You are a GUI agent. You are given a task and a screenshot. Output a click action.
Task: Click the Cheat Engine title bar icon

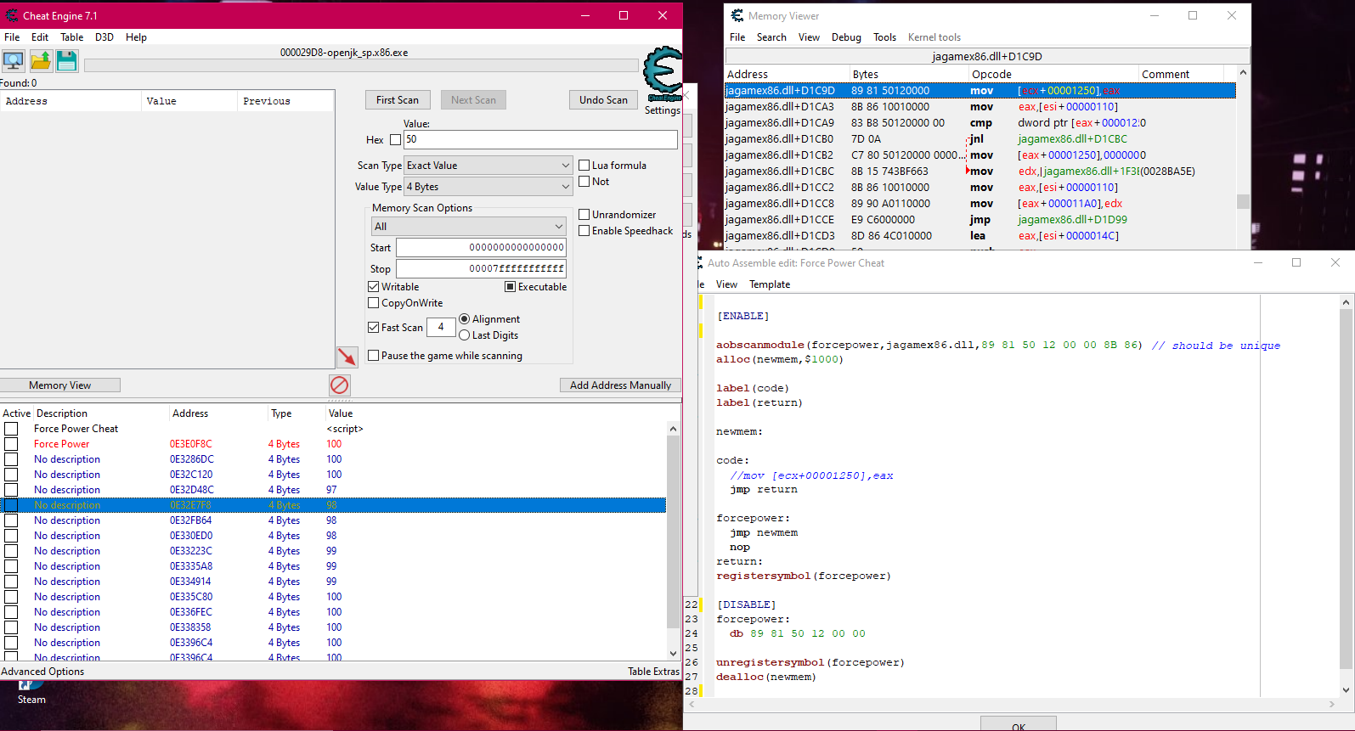[12, 15]
